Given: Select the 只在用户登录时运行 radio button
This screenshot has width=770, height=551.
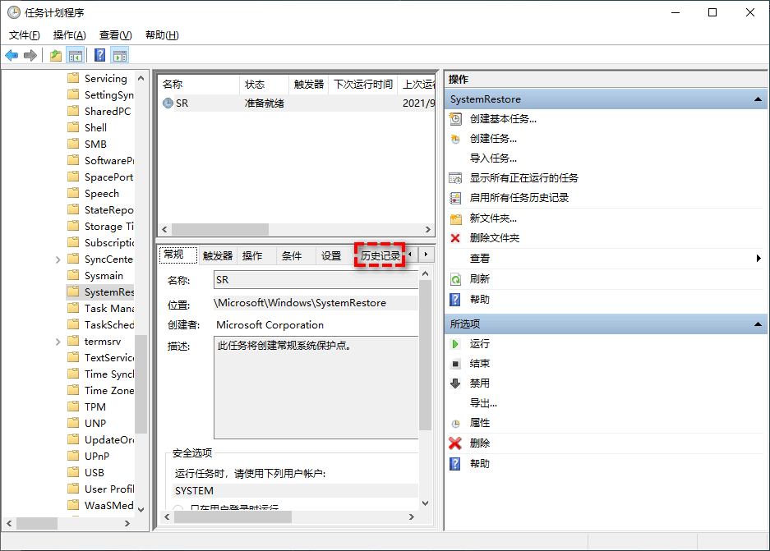Looking at the screenshot, I should 178,507.
